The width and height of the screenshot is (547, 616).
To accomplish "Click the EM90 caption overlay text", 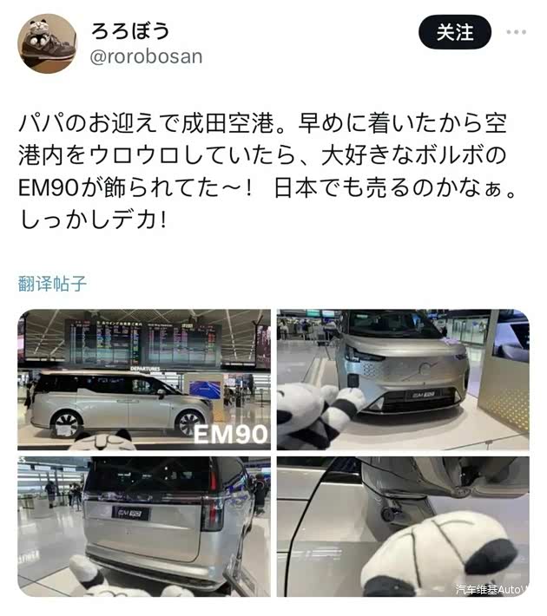I will click(x=230, y=434).
